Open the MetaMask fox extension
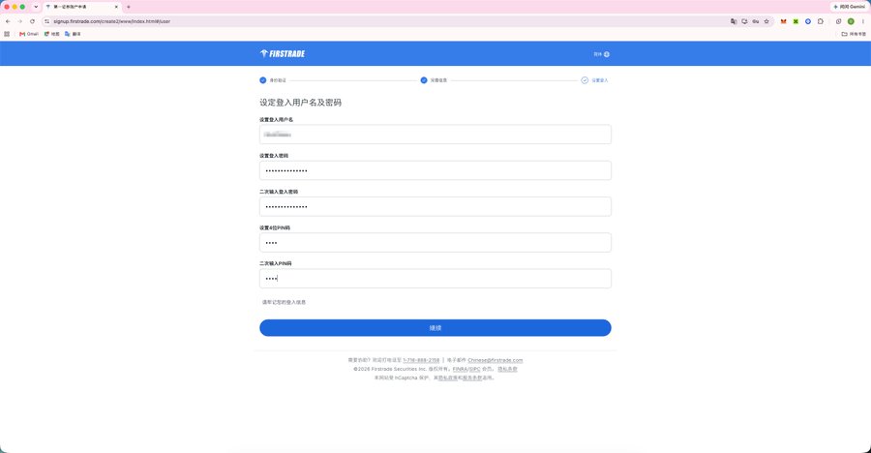 [783, 21]
